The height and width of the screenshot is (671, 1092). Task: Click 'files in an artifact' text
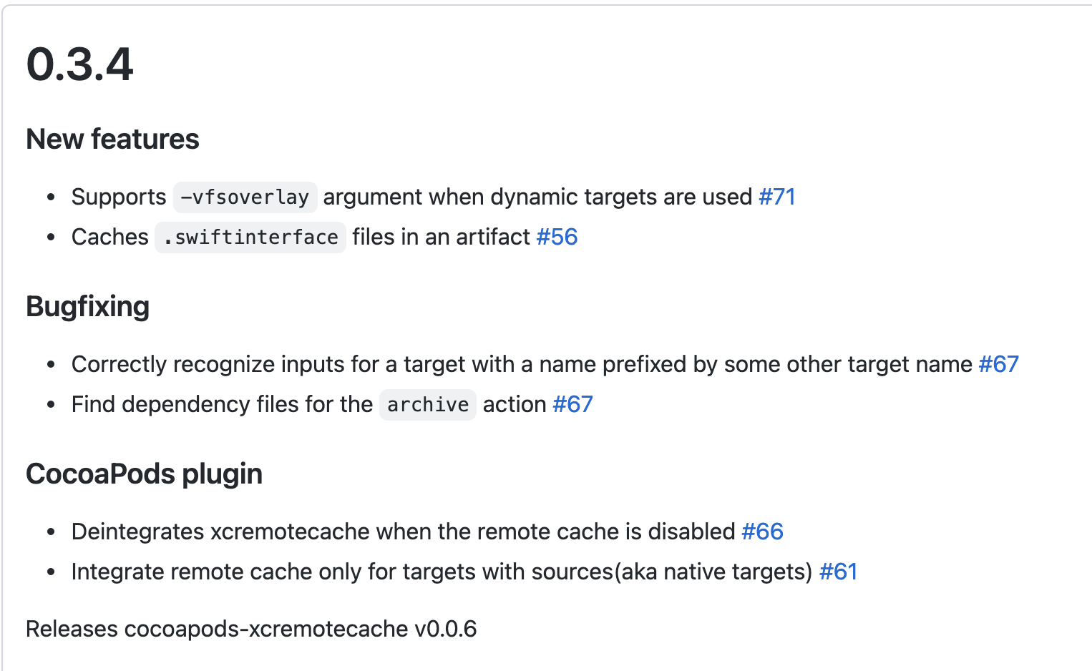pos(441,237)
